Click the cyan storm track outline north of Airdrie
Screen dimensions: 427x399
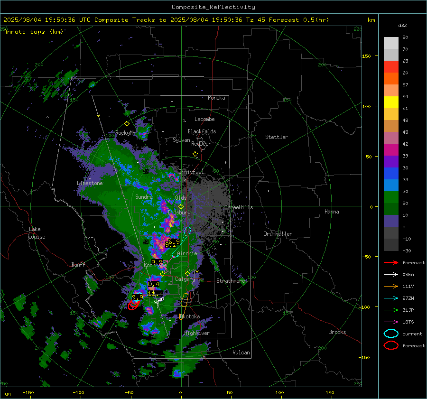[x=182, y=242]
